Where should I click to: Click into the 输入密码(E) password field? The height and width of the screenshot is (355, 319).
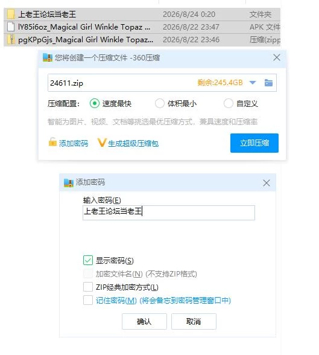(x=169, y=213)
